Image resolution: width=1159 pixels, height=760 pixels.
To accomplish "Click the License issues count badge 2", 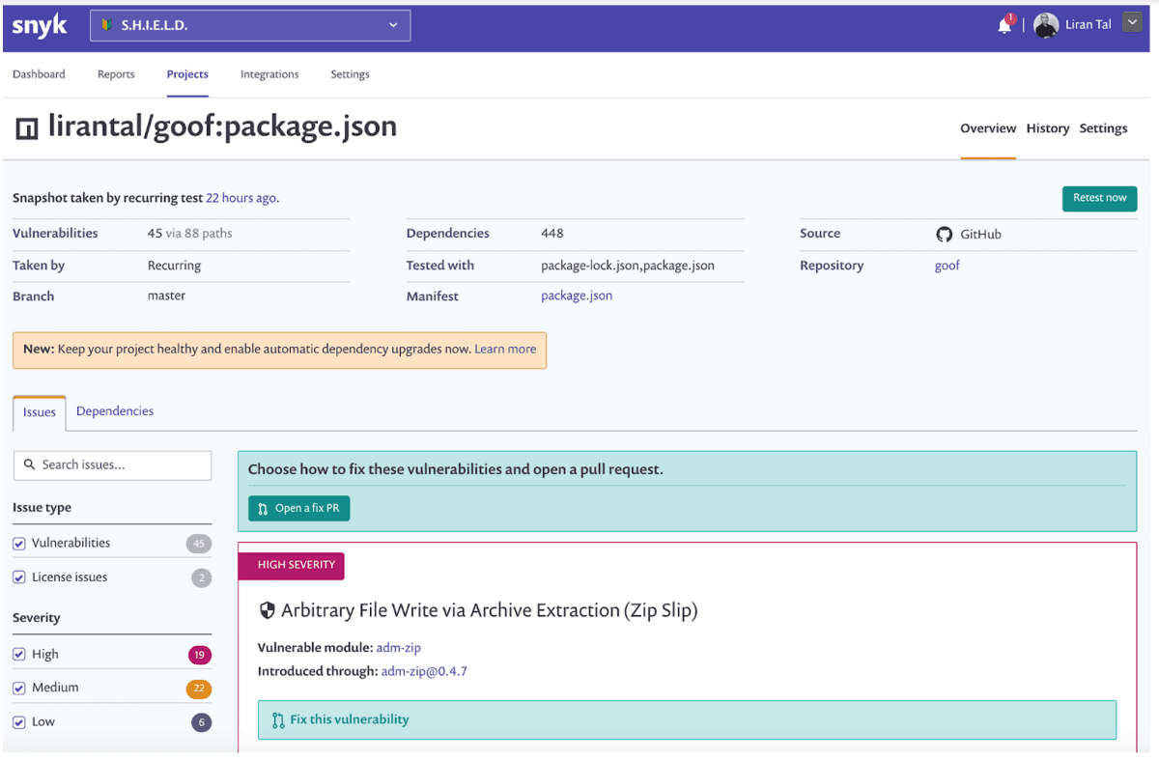I will (x=201, y=578).
